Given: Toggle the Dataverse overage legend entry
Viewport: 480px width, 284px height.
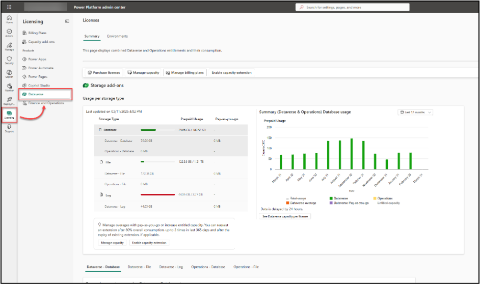Looking at the screenshot, I should coord(301,203).
